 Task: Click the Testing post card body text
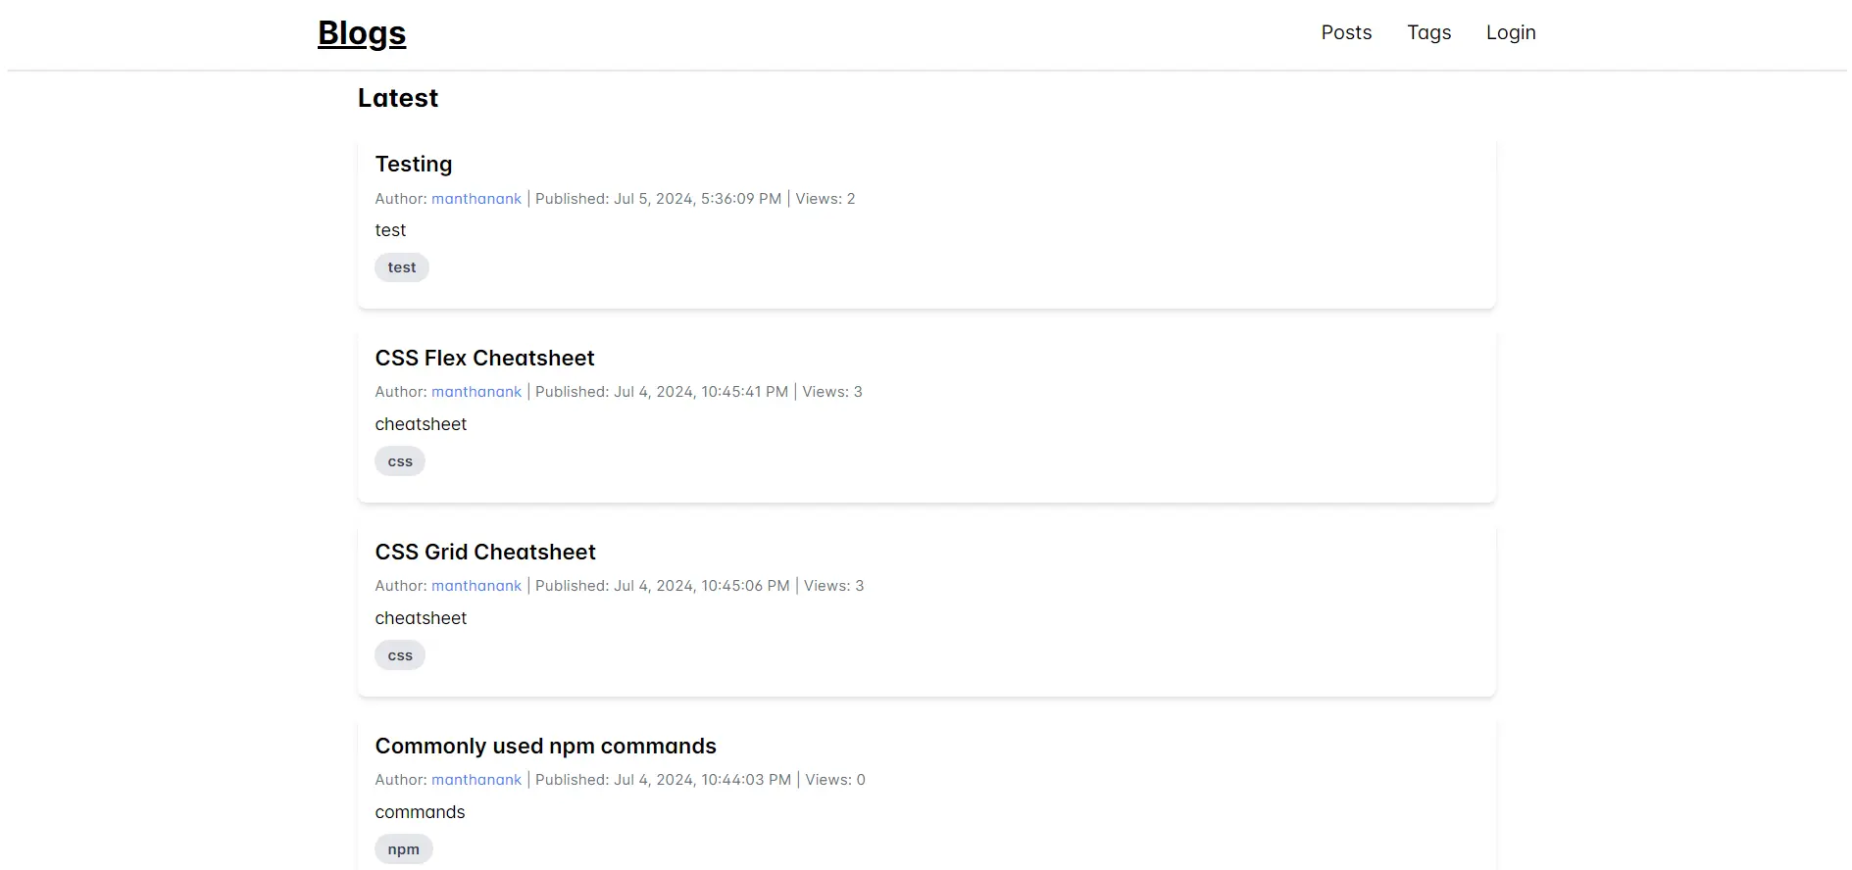tap(389, 229)
